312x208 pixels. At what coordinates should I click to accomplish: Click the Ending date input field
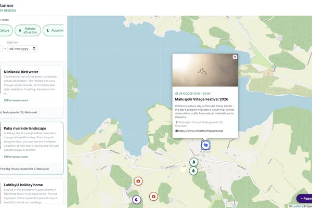click(x=22, y=49)
